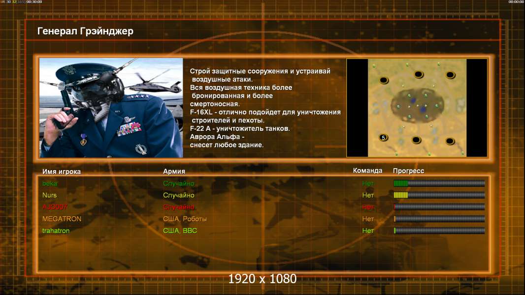
Task: Click team "Нет" in beka row
Action: point(368,183)
